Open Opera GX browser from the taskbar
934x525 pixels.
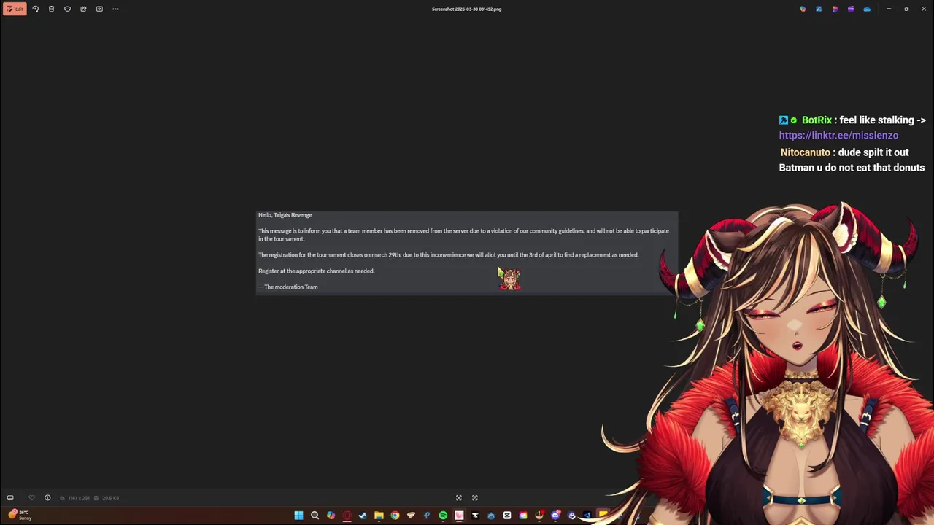347,516
